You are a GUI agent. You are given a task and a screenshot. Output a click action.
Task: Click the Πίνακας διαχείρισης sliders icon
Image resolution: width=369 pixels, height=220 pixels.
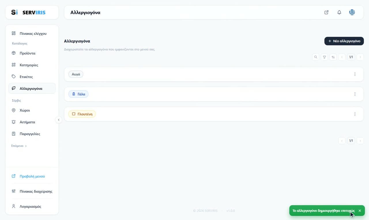[14, 191]
